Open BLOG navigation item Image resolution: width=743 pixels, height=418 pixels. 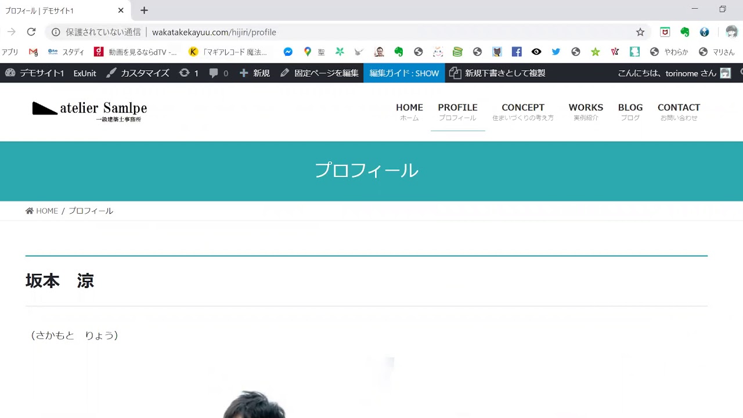[x=630, y=111]
